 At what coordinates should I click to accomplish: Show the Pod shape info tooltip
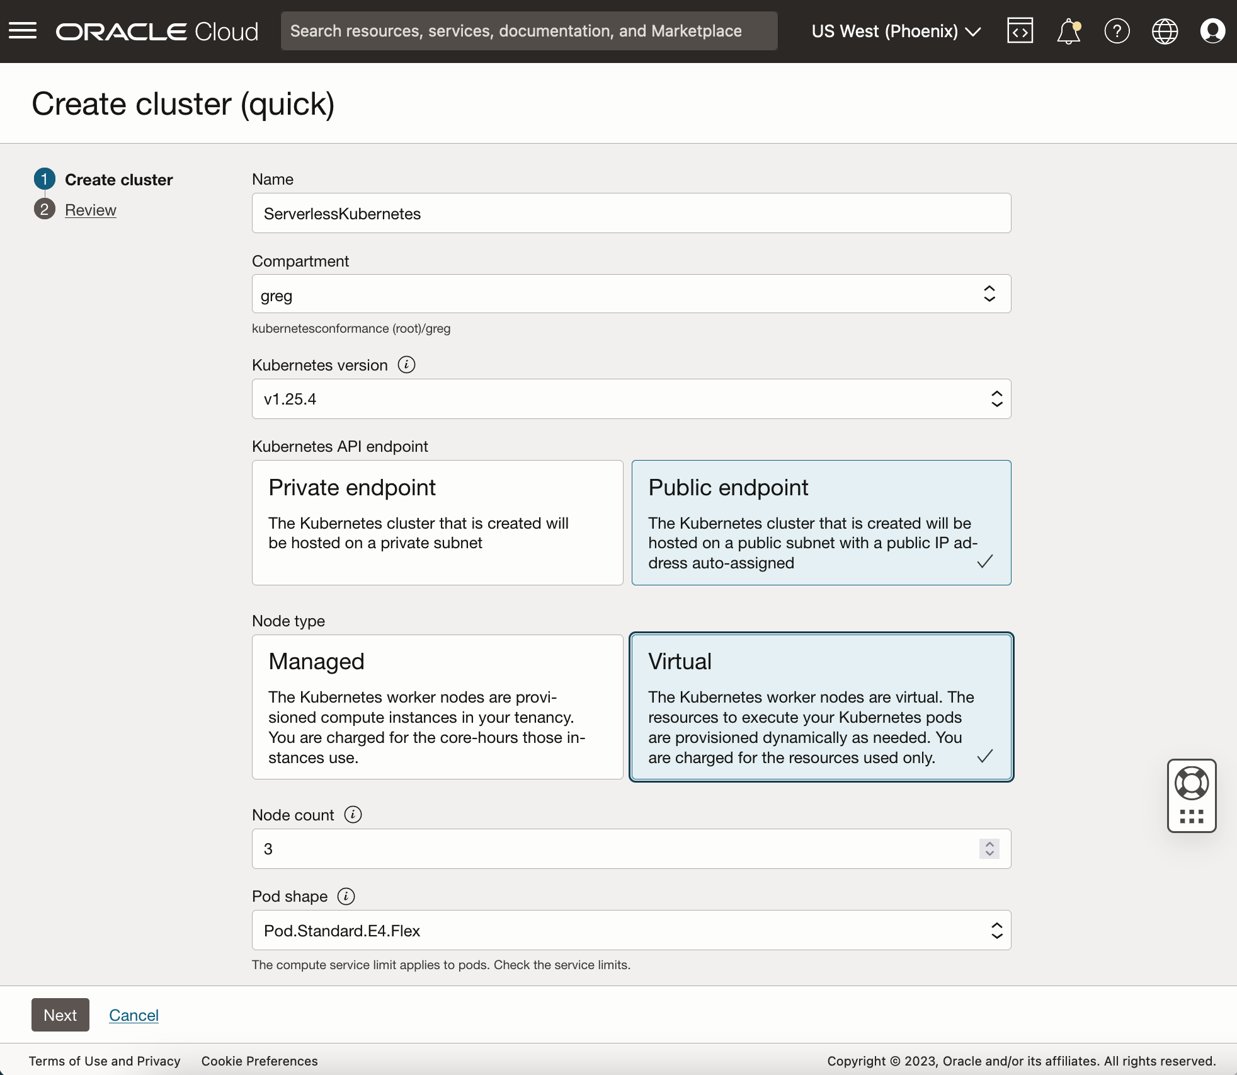click(346, 896)
